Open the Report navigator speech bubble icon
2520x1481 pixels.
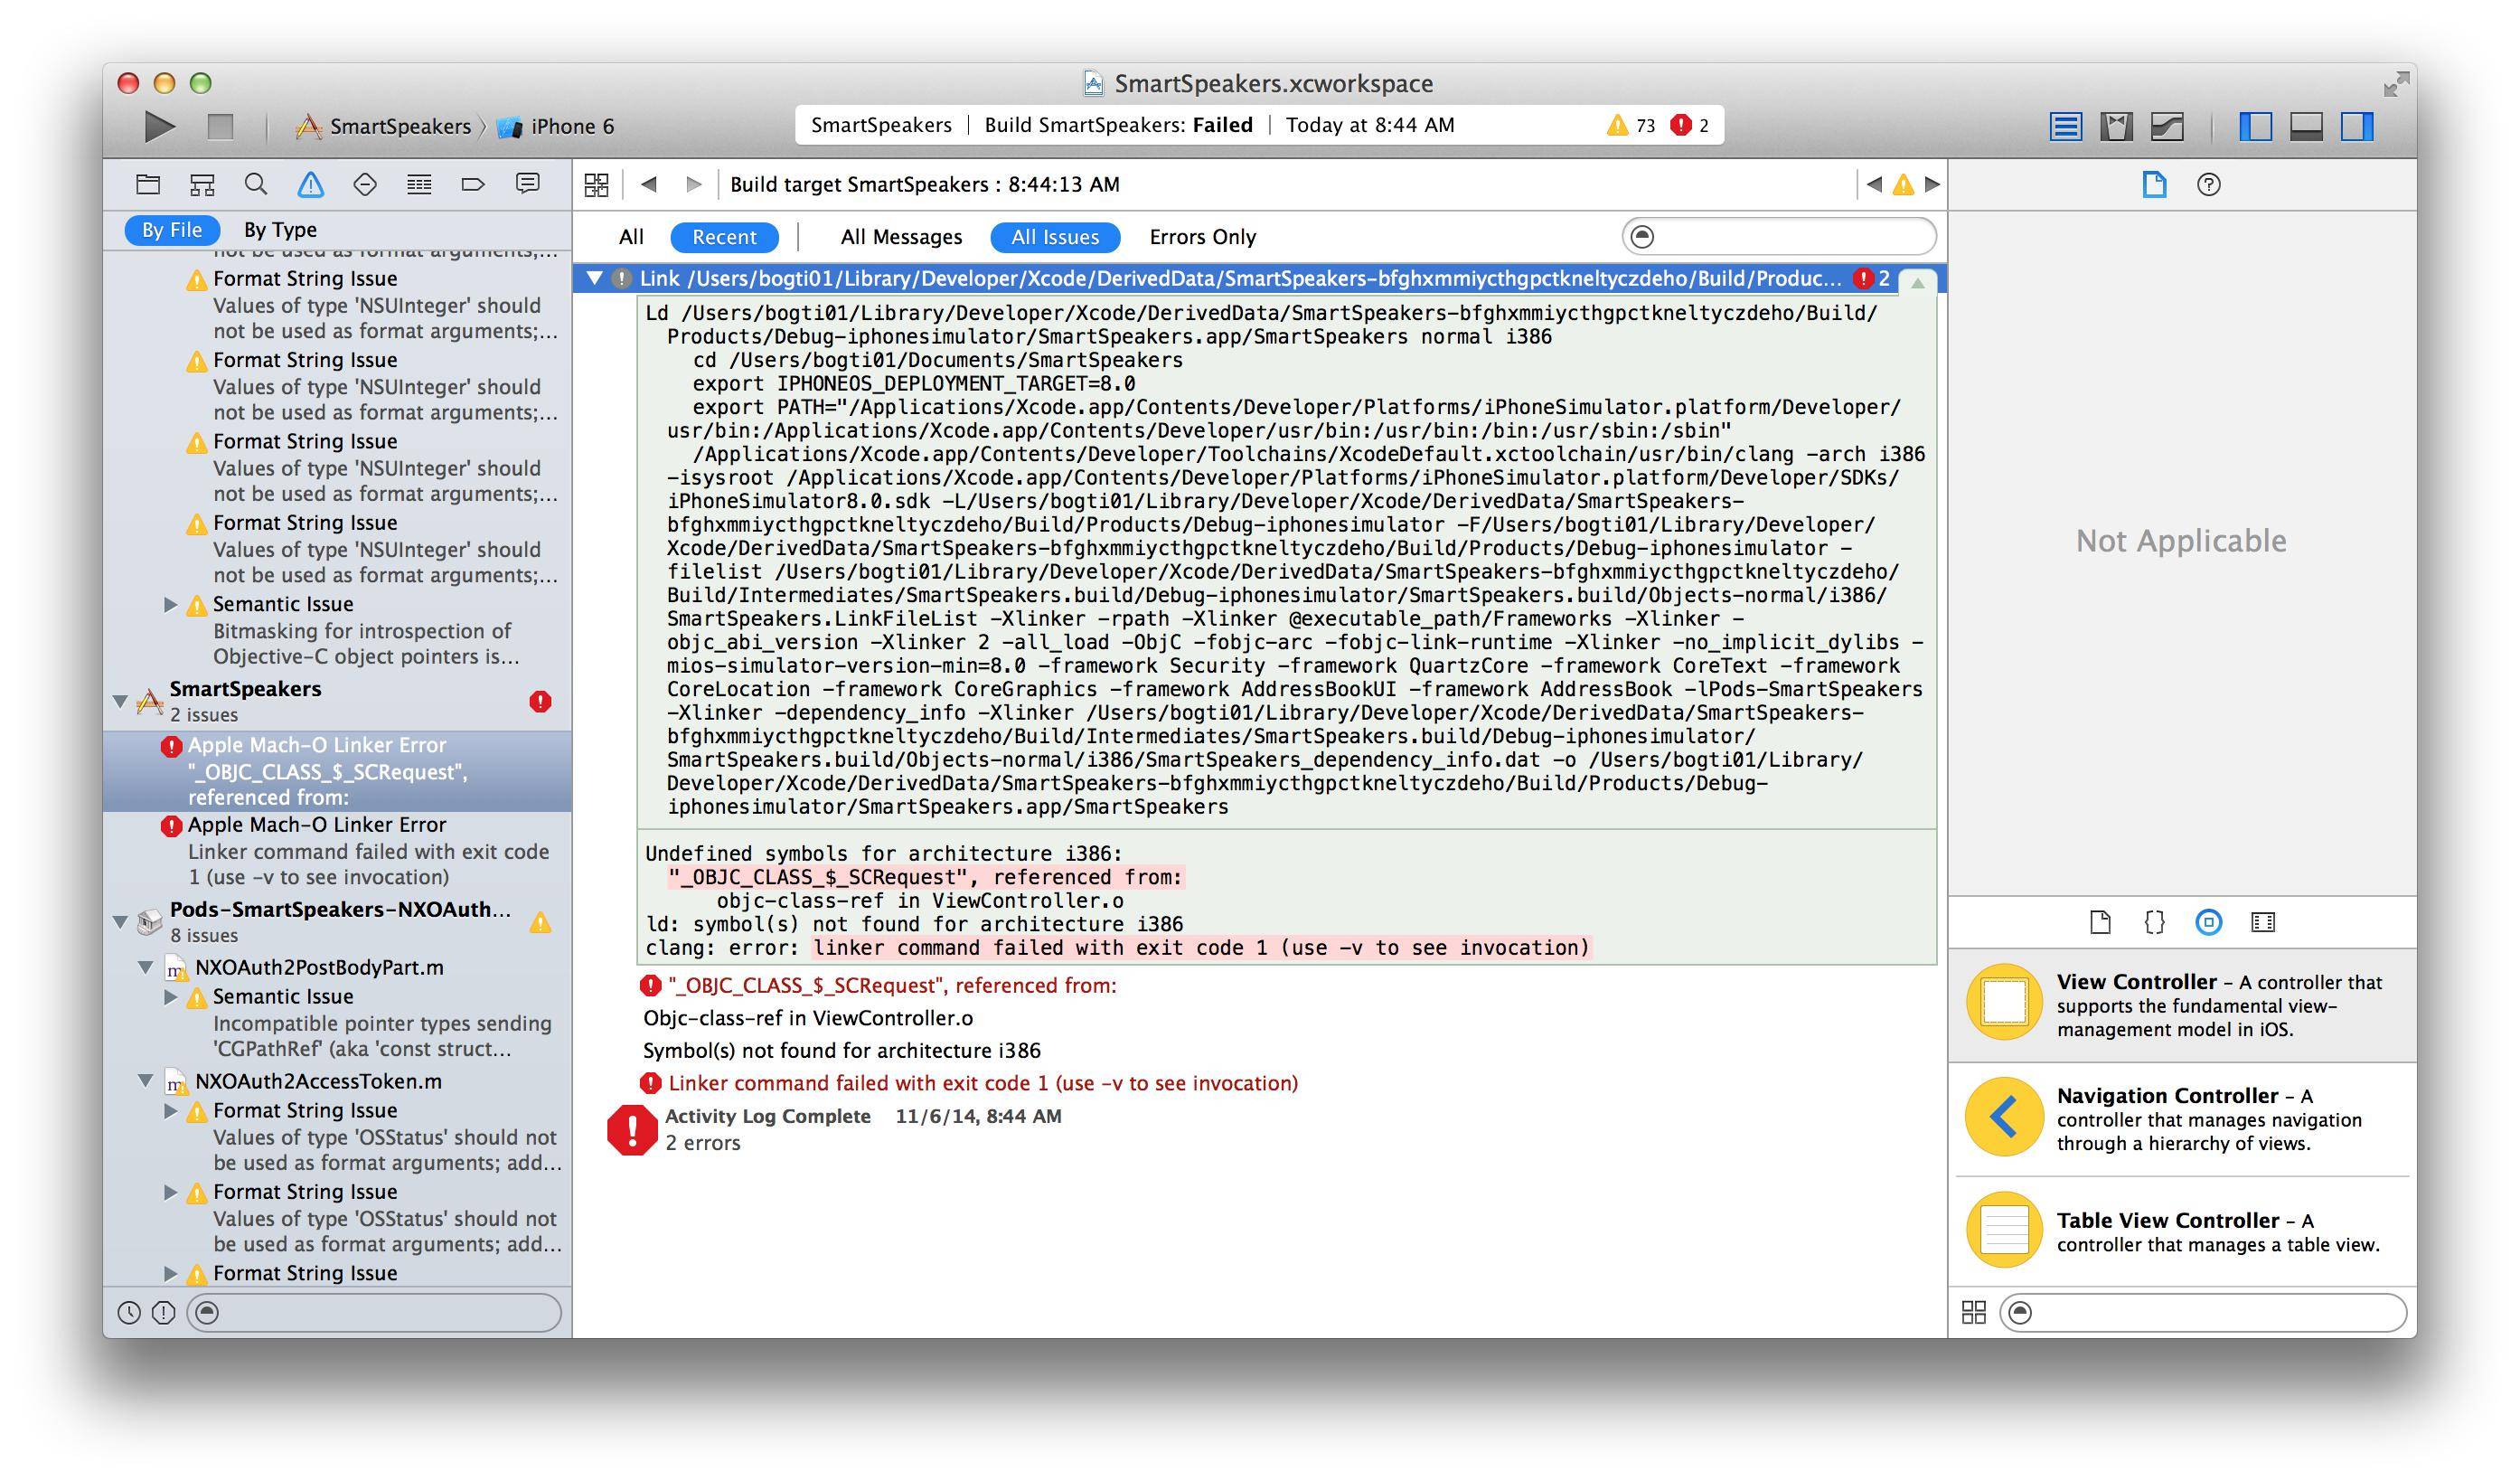tap(527, 184)
